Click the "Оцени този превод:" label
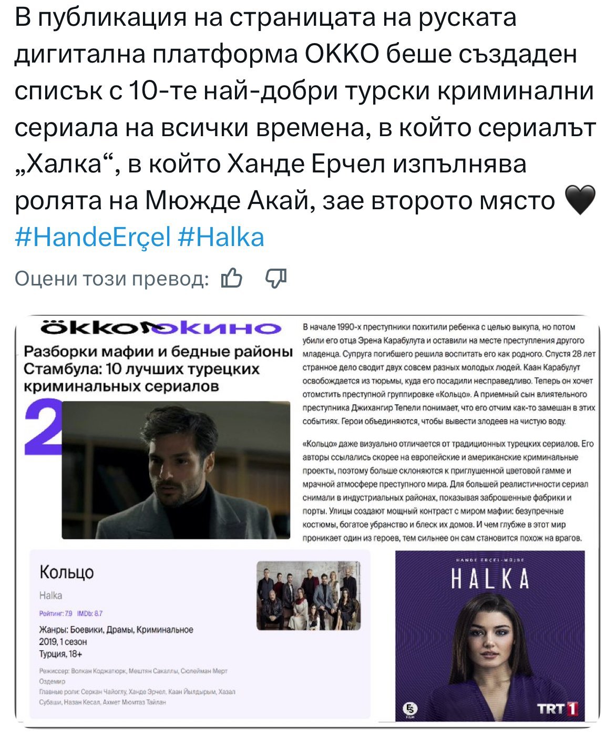615x736 pixels. pos(112,278)
